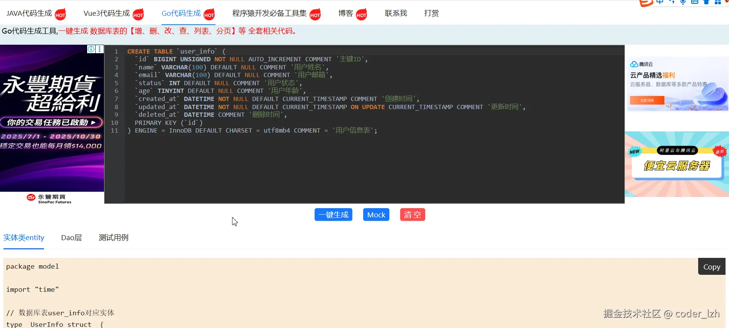729x328 pixels.
Task: Click the `created_at` DATETIME line
Action: click(x=277, y=99)
